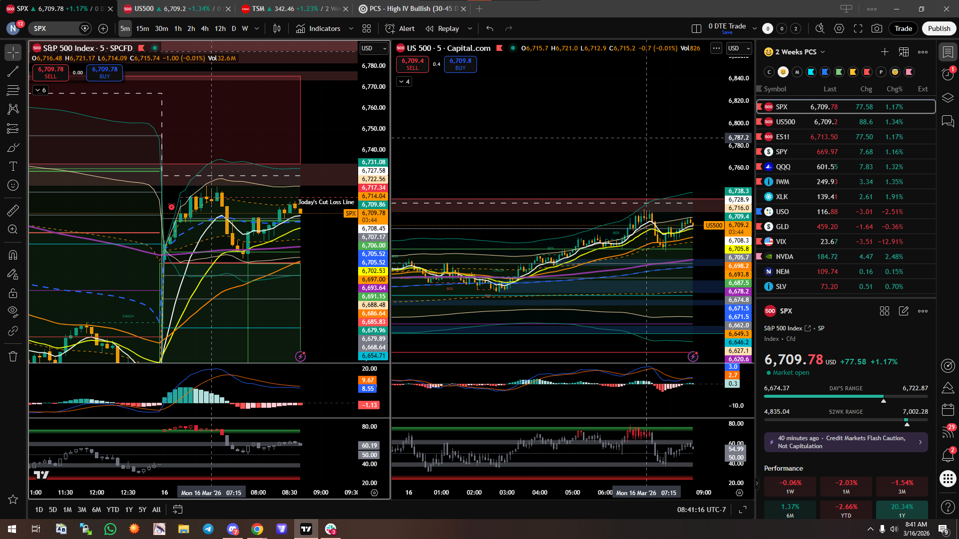Click the trash remove objects tool
The width and height of the screenshot is (959, 539).
click(x=13, y=356)
